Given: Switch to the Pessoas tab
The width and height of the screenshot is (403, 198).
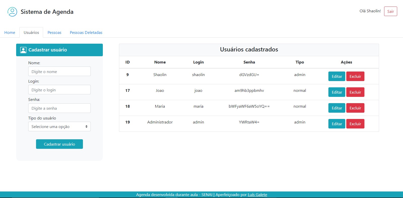Looking at the screenshot, I should [x=54, y=33].
